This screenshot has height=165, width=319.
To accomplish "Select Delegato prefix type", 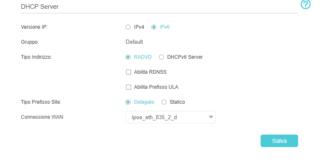I will click(128, 102).
